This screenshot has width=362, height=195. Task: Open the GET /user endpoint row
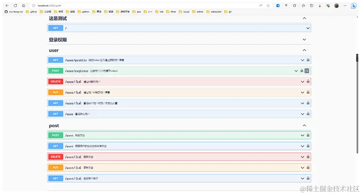(179, 114)
